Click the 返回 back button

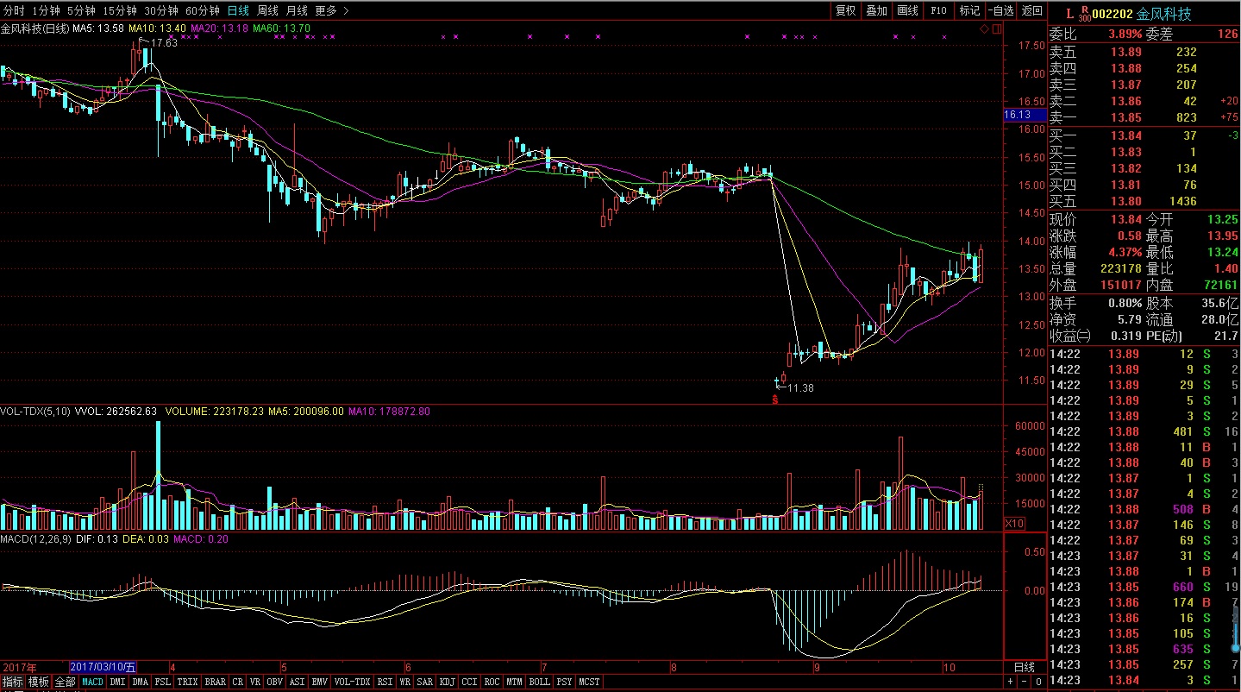point(1031,10)
